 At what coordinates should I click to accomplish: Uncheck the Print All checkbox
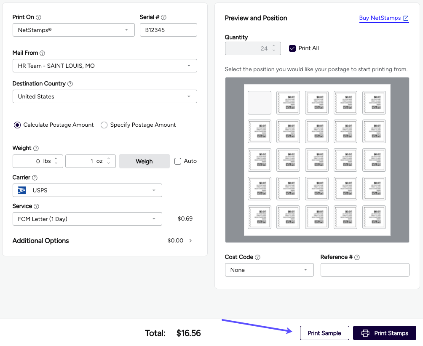pos(292,48)
